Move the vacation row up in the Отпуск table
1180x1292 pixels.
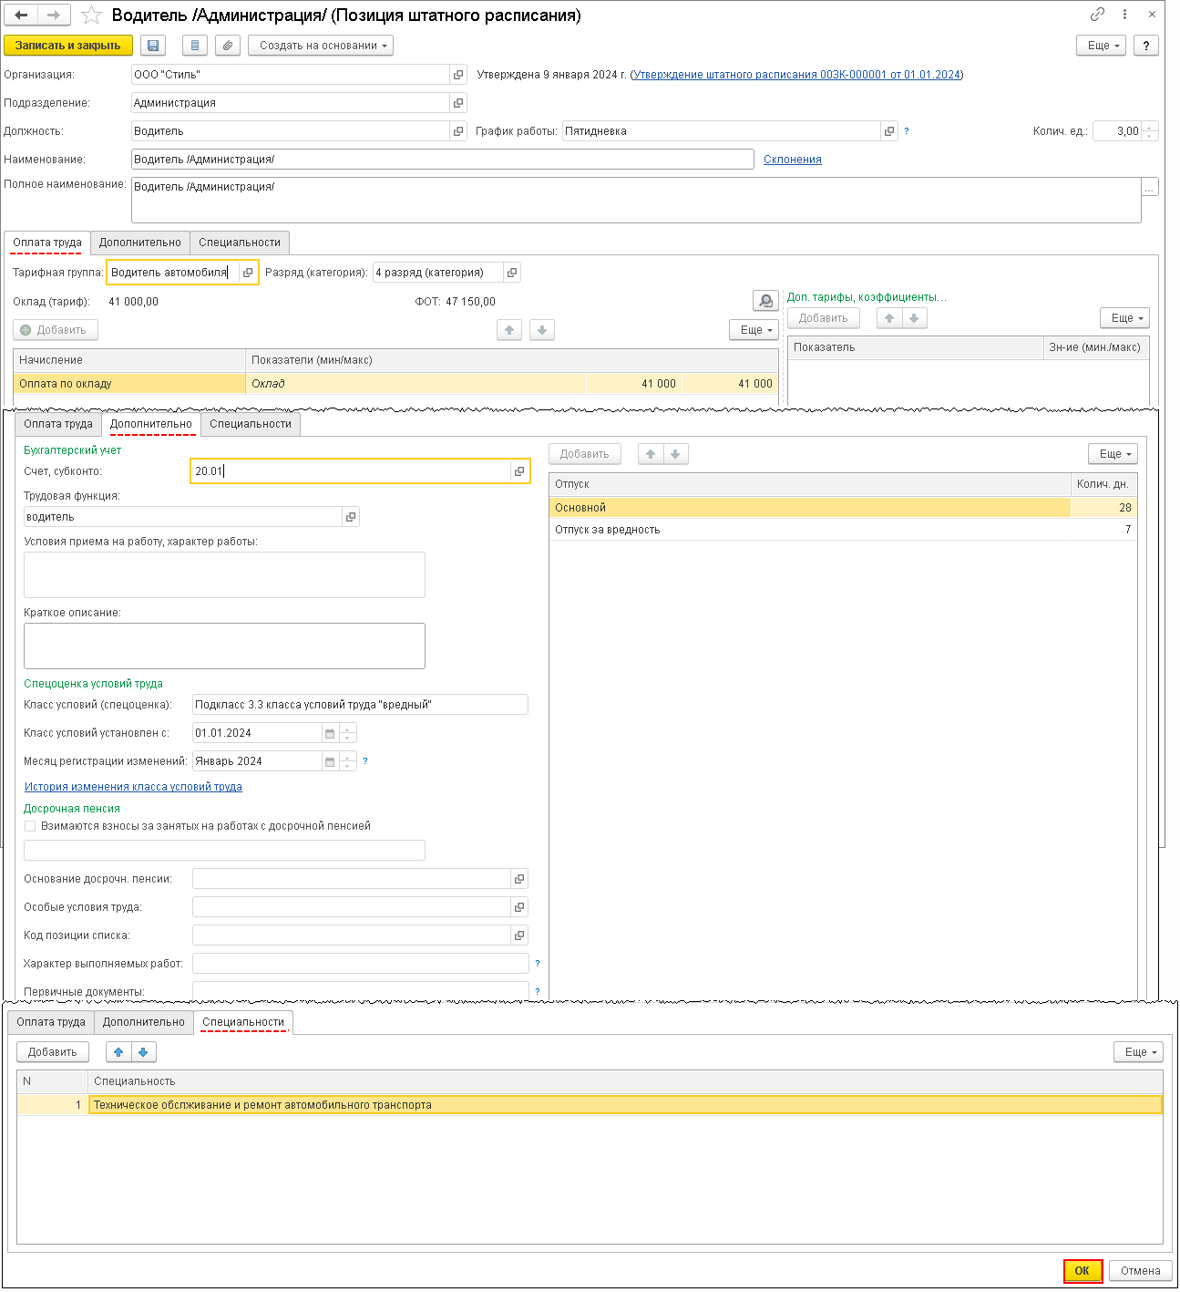click(x=651, y=454)
